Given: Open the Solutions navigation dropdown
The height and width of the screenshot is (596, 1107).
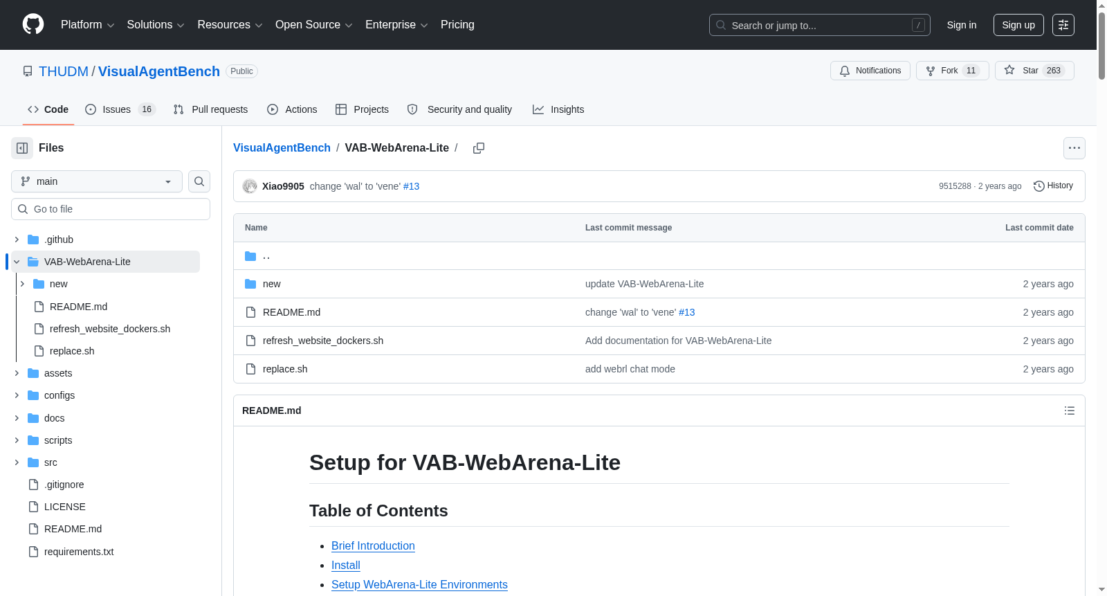Looking at the screenshot, I should click(156, 25).
